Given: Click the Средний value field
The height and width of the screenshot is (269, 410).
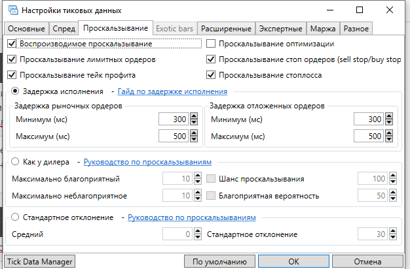Looking at the screenshot, I should point(177,234).
